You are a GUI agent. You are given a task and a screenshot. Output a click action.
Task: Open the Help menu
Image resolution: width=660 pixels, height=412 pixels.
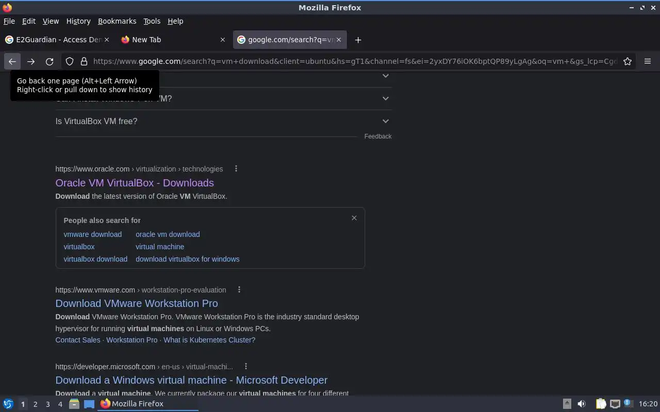(175, 21)
